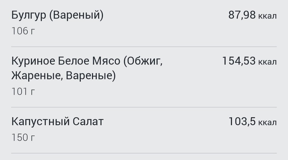288x160 pixels.
Task: Click the word (Вареный) in the bulgur title
Action: 76,15
